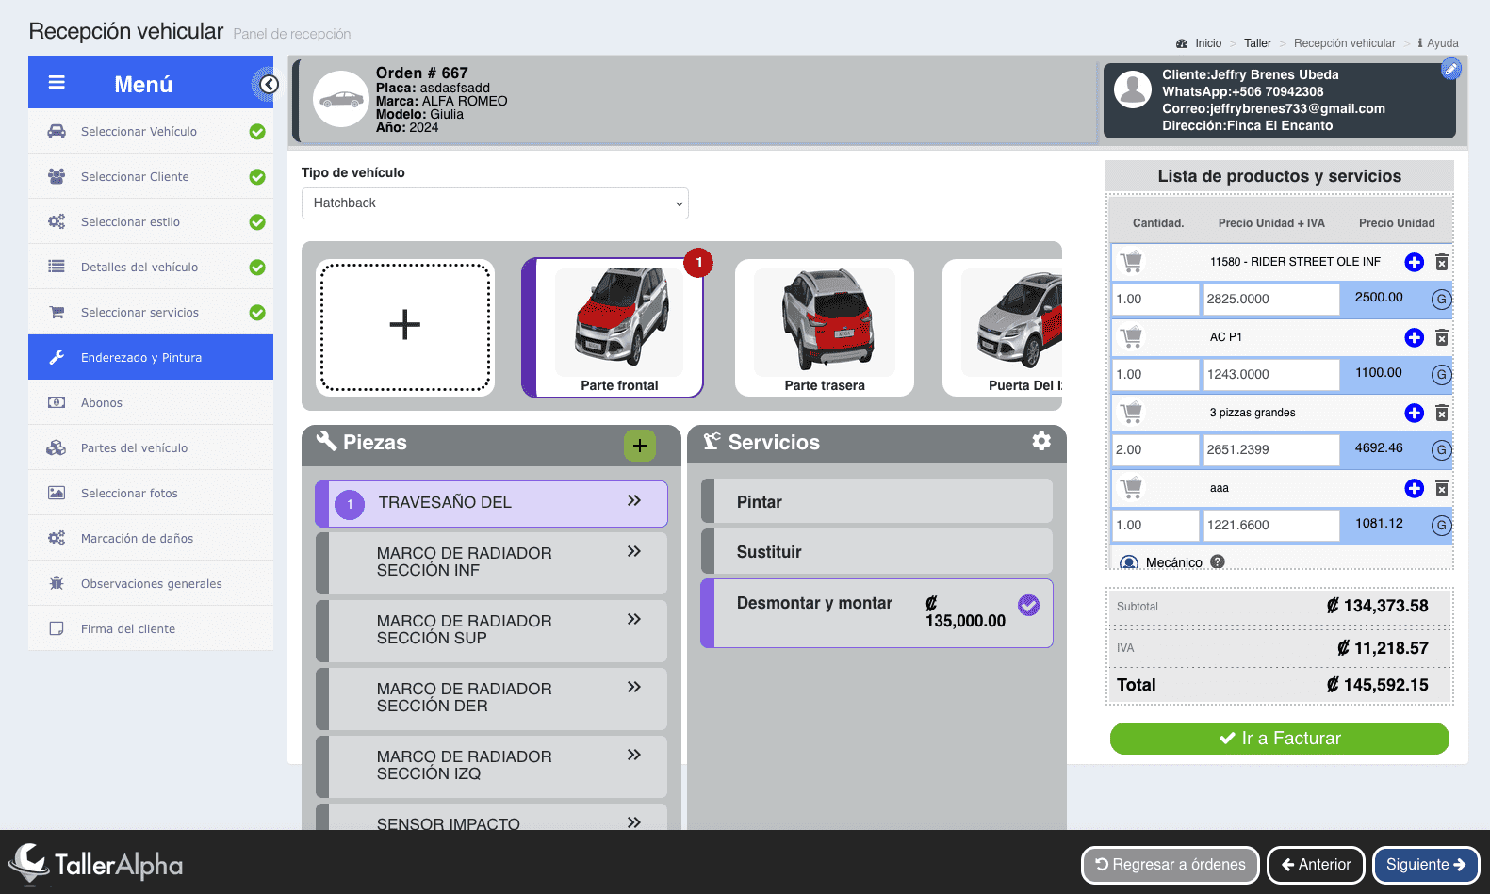Click the G icon for 3 pizzas grandes
This screenshot has height=894, width=1490.
tap(1440, 450)
